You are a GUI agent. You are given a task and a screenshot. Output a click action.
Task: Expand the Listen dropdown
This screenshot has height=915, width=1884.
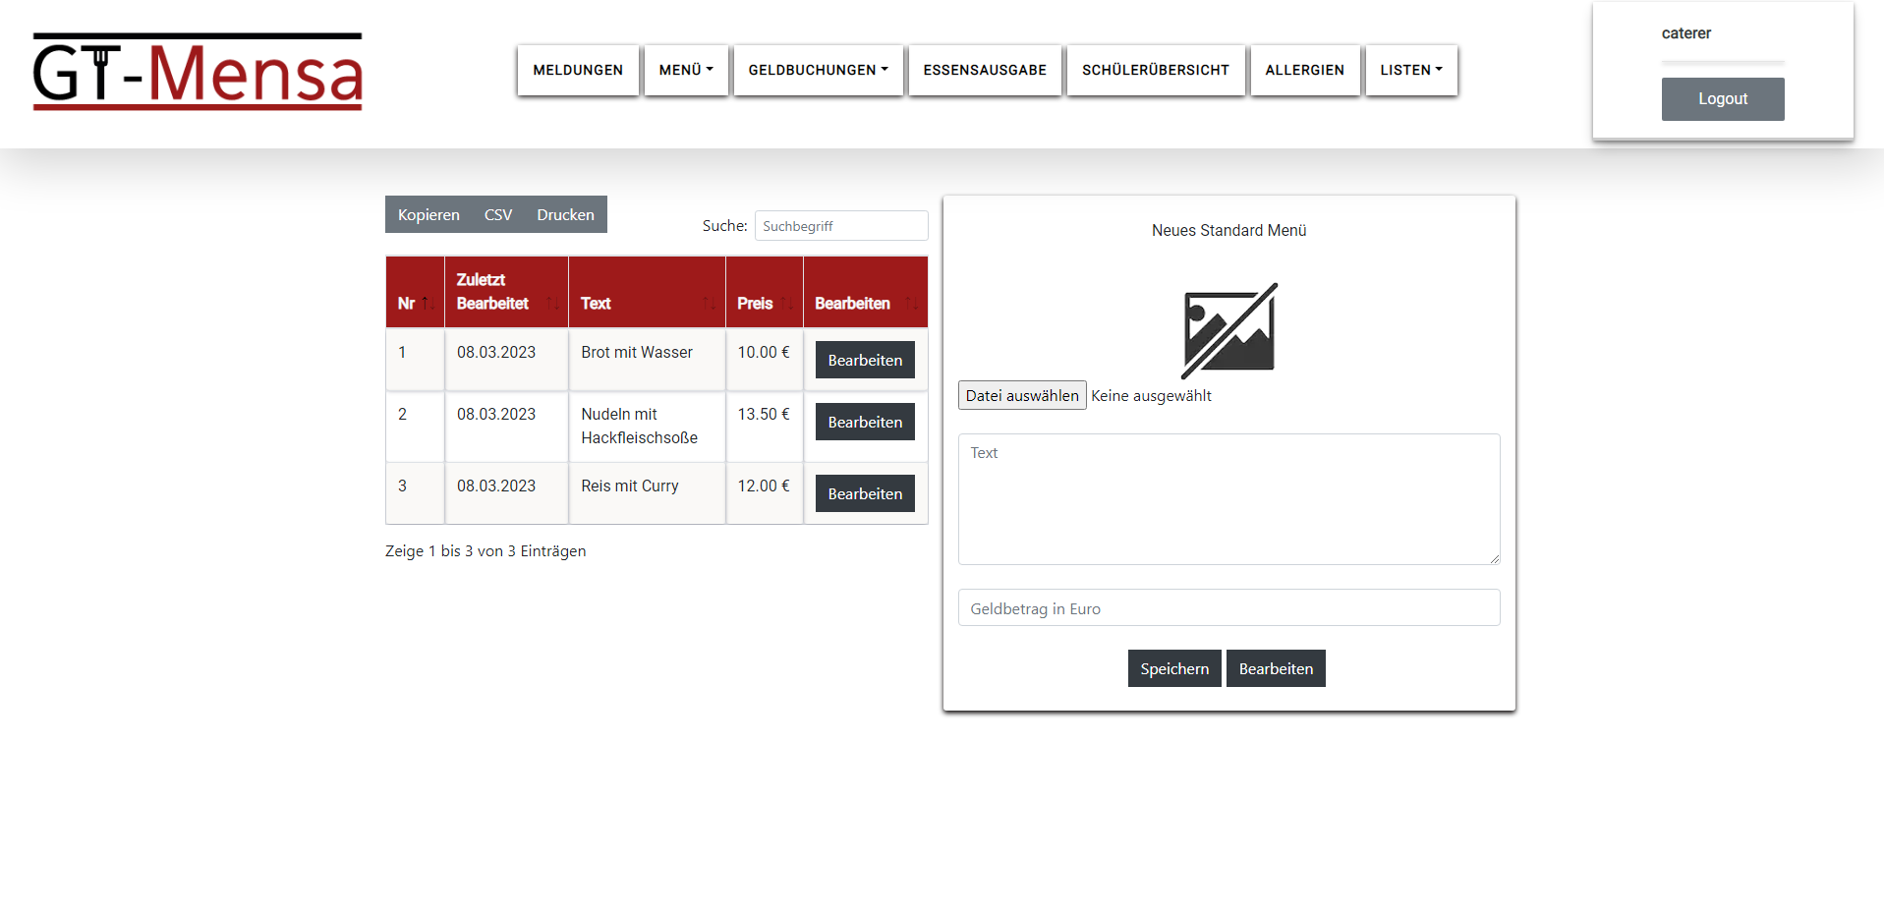click(x=1410, y=70)
